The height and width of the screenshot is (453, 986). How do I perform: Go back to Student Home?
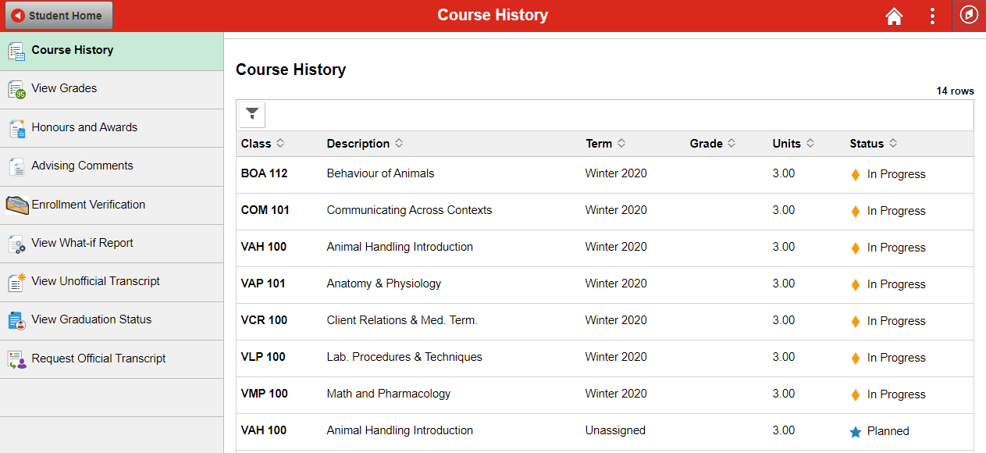59,16
